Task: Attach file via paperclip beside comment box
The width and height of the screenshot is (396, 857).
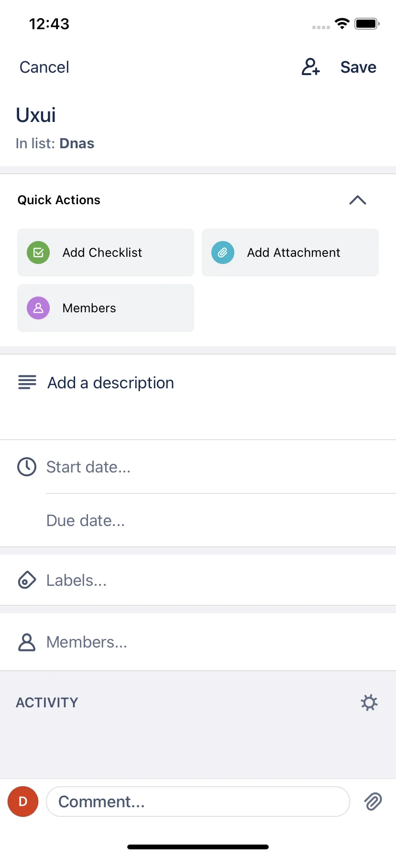Action: click(373, 802)
